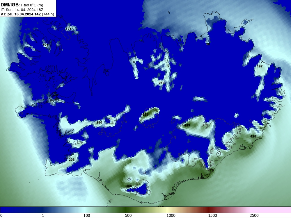Click the 583 value on the map
The height and width of the screenshot is (218, 291).
pos(145,115)
